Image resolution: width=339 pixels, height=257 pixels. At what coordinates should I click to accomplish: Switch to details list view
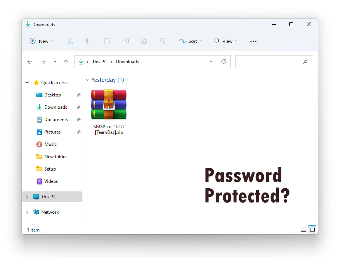(304, 230)
